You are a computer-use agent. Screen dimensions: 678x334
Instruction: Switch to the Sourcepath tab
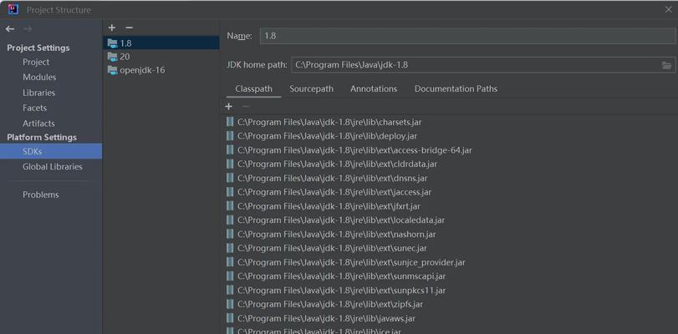point(311,89)
